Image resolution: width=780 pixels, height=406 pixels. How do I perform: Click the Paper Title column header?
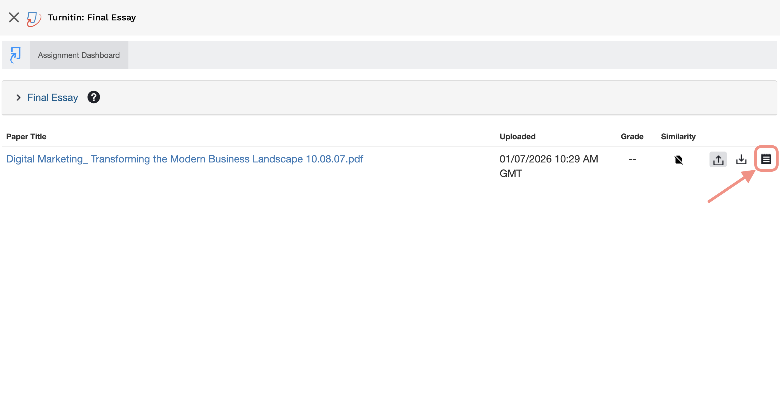[26, 136]
